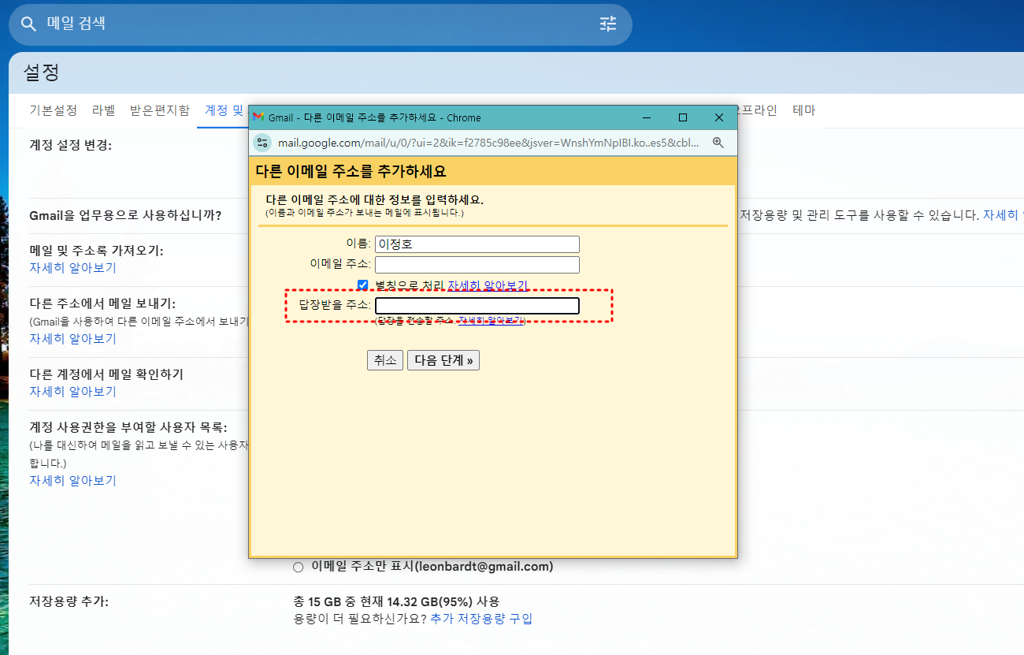Click the 설정 page title
The height and width of the screenshot is (655, 1024).
(x=42, y=73)
